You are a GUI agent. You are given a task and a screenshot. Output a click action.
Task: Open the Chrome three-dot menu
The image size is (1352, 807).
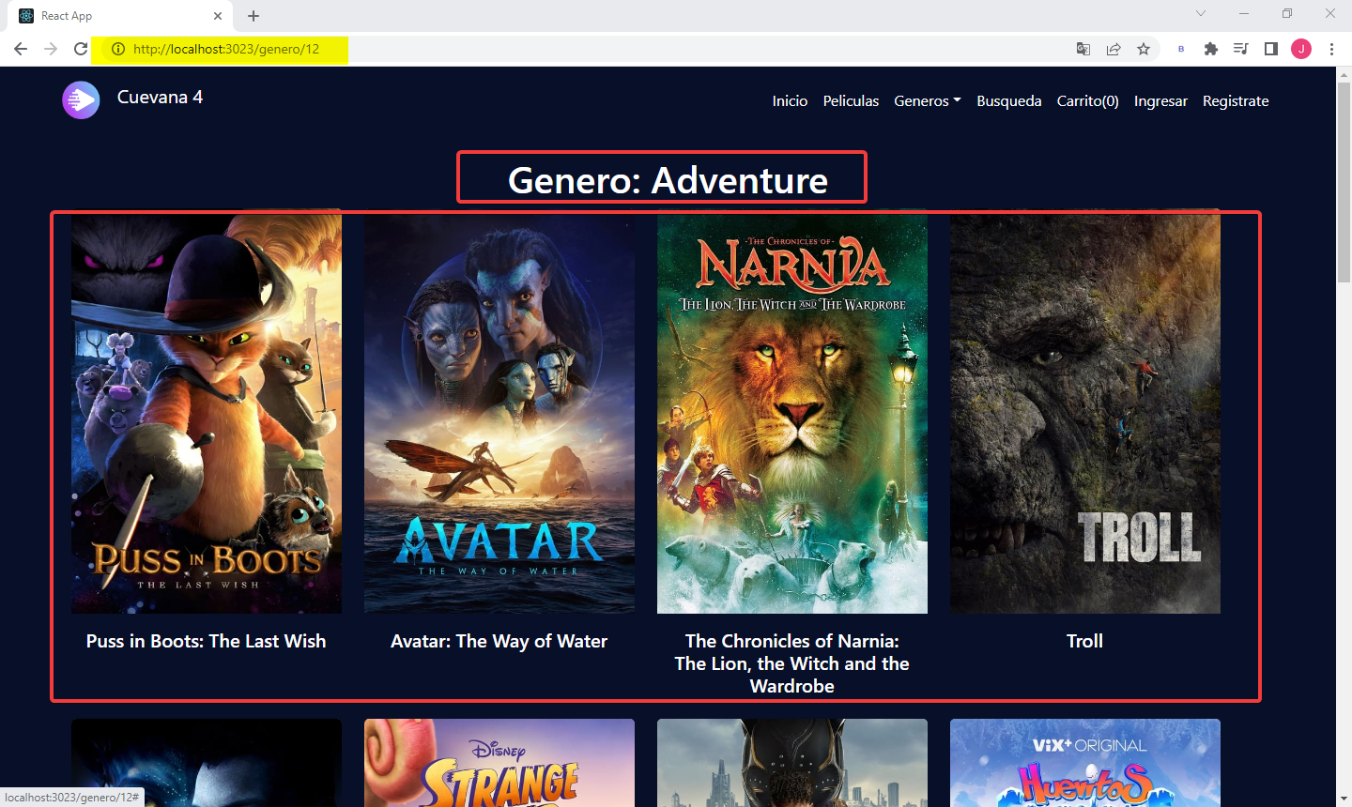[x=1331, y=49]
